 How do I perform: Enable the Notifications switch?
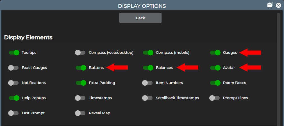click(13, 83)
